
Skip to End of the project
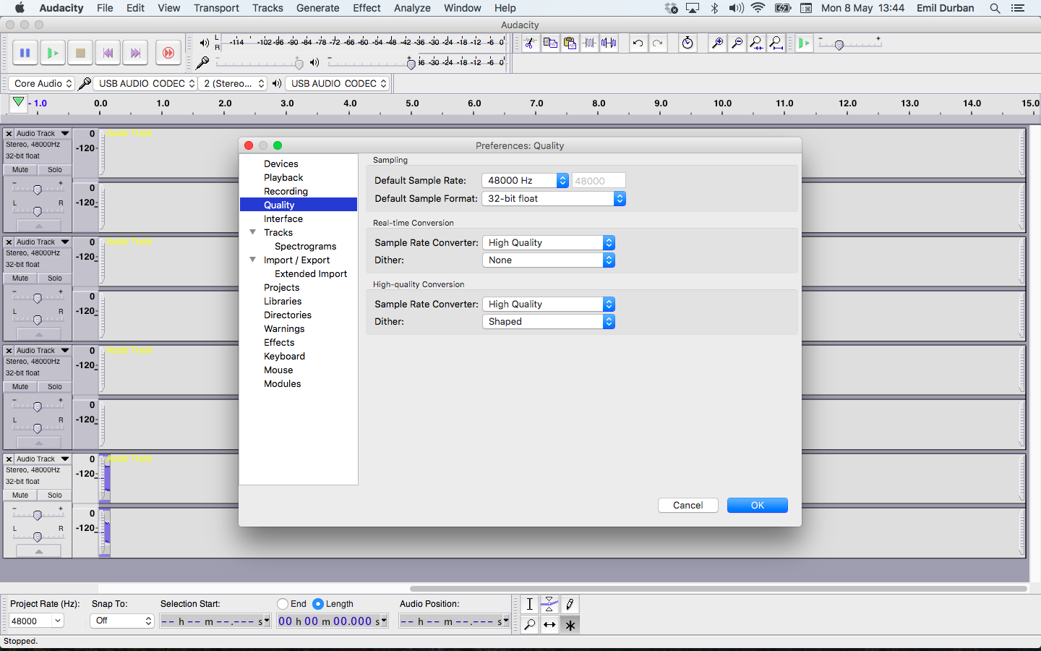(x=135, y=53)
